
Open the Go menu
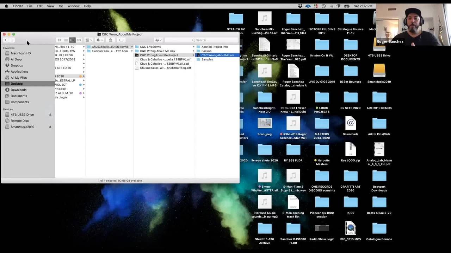coord(61,6)
